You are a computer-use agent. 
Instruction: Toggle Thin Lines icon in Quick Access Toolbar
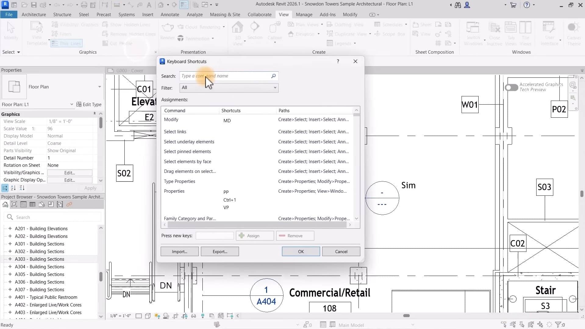[184, 5]
